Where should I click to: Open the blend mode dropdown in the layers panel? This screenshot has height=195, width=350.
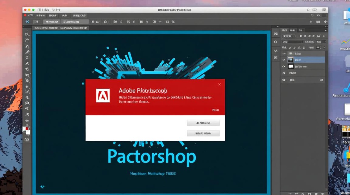pos(292,42)
